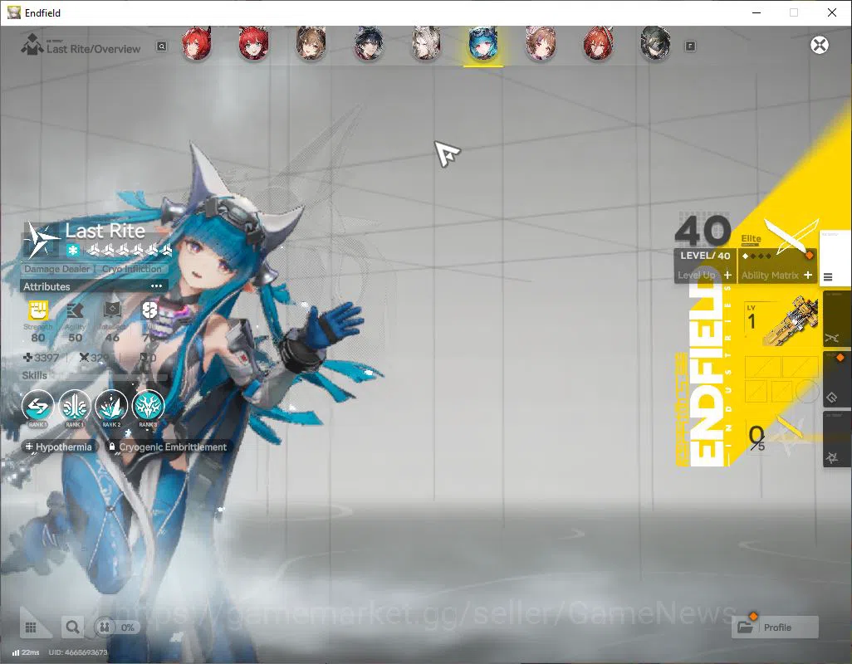Click the Damage Dealer tag
The image size is (852, 664).
coord(57,269)
